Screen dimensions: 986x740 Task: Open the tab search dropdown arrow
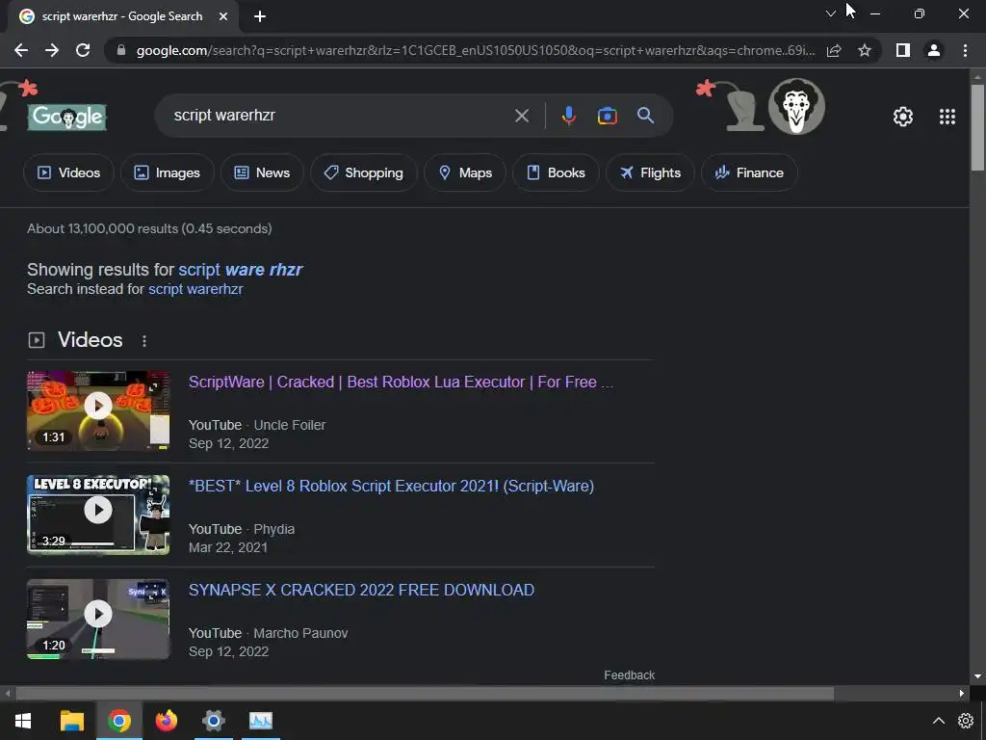coord(831,13)
